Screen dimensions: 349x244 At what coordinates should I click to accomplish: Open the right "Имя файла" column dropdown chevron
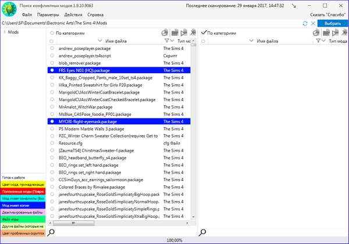coord(252,41)
